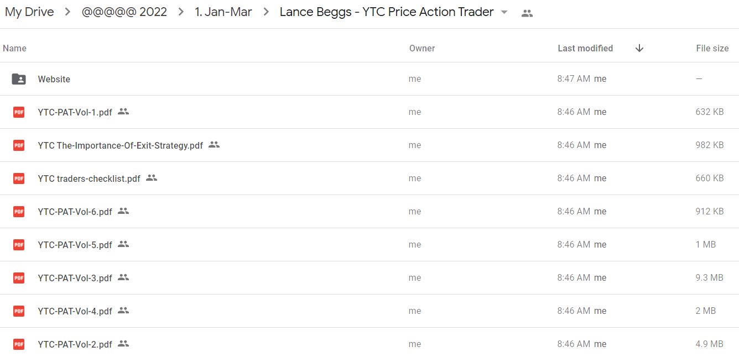The image size is (739, 357).
Task: Click the chevron after My Drive breadcrumb
Action: tap(67, 12)
